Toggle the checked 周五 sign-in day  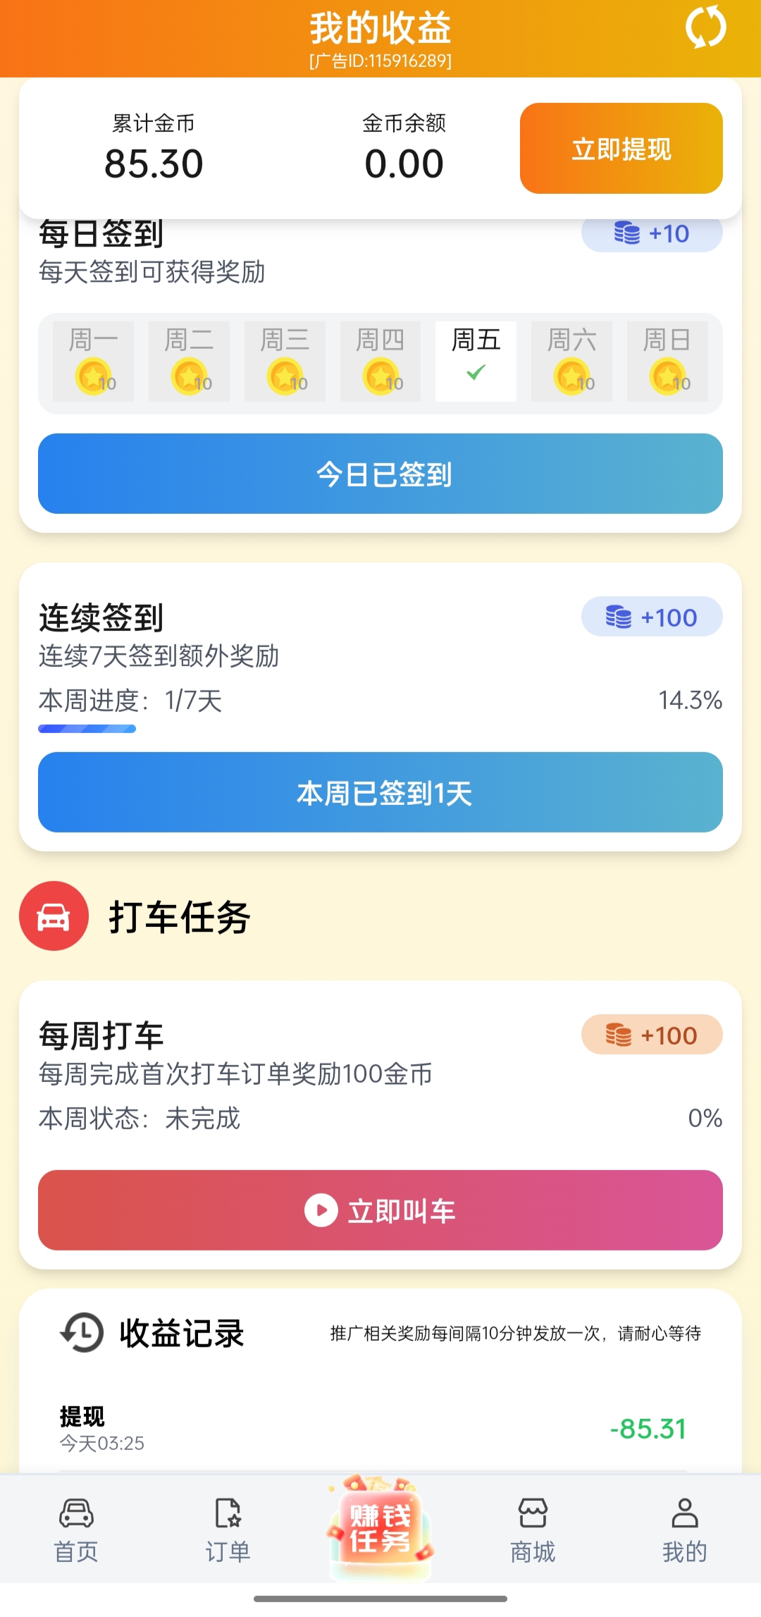pos(476,362)
